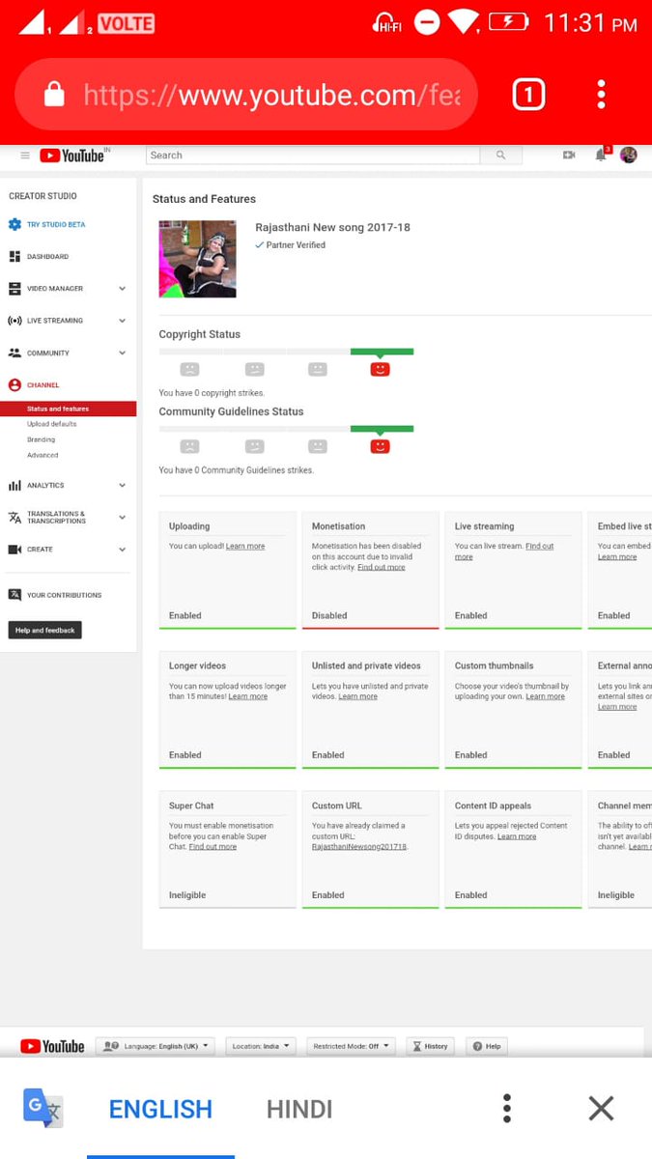The height and width of the screenshot is (1159, 652).
Task: Click the Dashboard grid icon
Action: (14, 257)
